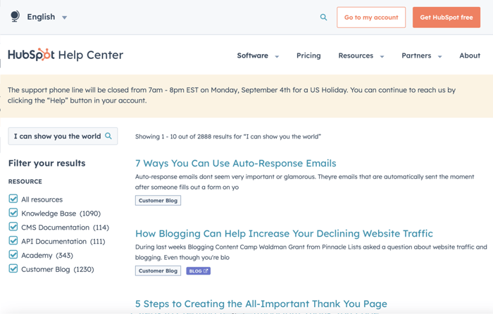
Task: Click Get HubSpot free button
Action: coord(446,18)
